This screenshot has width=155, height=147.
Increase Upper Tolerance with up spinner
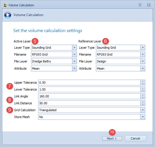143,81
